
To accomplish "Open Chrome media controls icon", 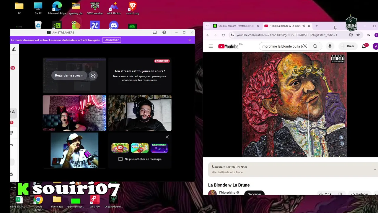I will coord(369,35).
